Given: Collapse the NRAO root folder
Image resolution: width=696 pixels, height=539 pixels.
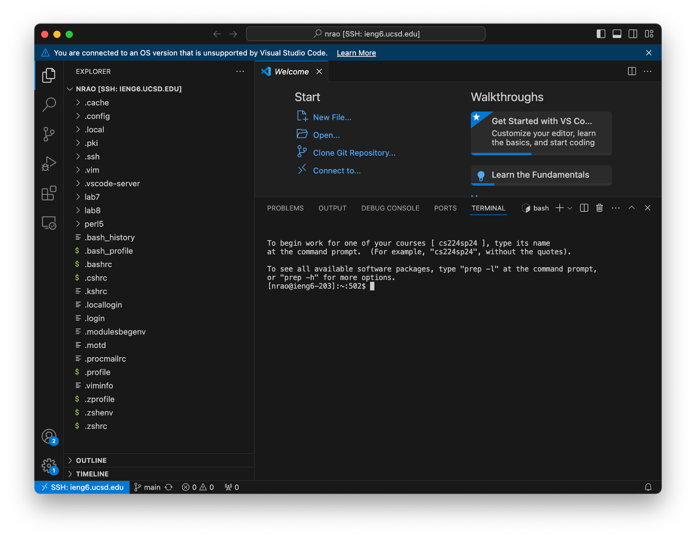Looking at the screenshot, I should pyautogui.click(x=159, y=89).
